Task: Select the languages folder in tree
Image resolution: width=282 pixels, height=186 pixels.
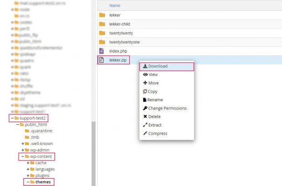Action: (x=45, y=169)
